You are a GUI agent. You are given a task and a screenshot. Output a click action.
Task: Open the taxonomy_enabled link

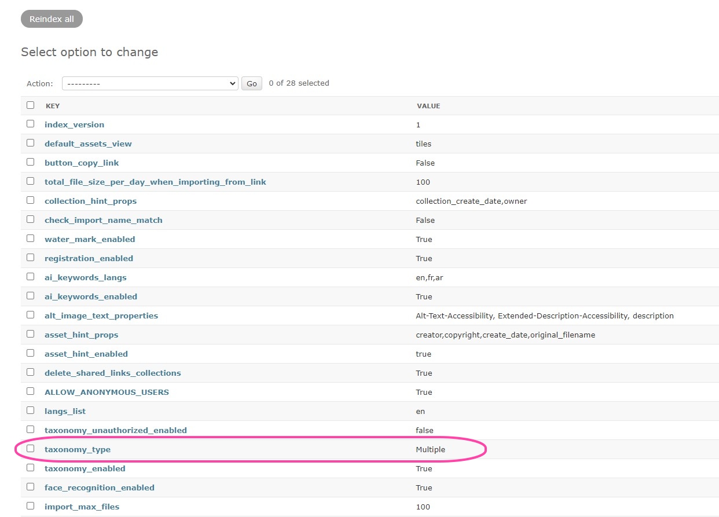point(85,468)
